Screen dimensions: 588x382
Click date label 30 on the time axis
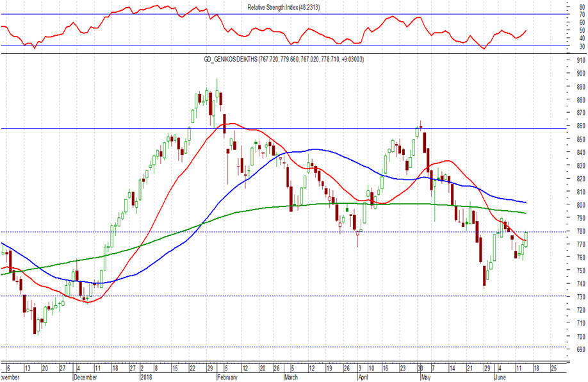(420, 369)
